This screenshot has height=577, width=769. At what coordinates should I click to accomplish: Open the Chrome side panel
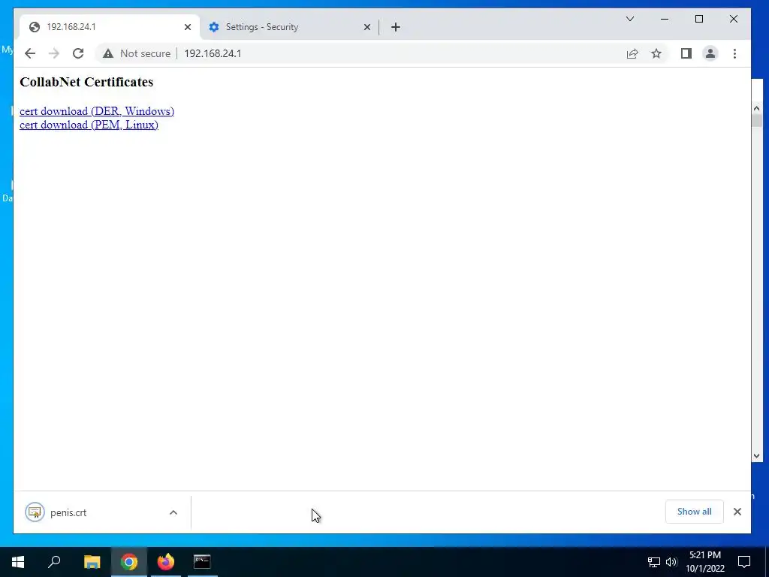[686, 53]
